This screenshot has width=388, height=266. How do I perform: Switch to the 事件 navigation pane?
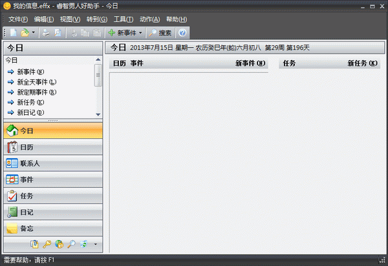[53, 179]
